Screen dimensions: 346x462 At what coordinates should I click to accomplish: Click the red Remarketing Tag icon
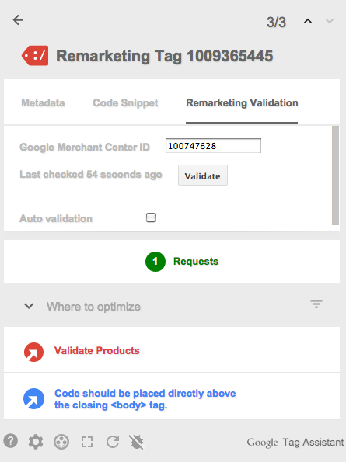(35, 55)
